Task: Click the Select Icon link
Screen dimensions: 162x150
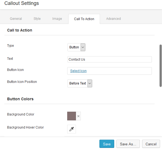Action: pyautogui.click(x=78, y=71)
